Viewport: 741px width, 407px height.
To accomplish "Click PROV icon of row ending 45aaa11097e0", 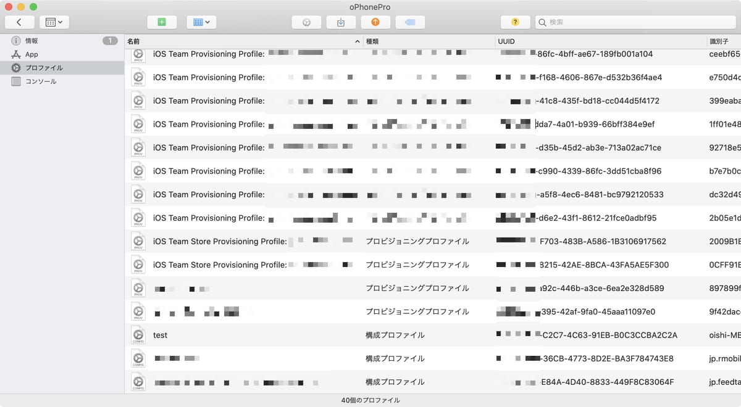I will (138, 311).
